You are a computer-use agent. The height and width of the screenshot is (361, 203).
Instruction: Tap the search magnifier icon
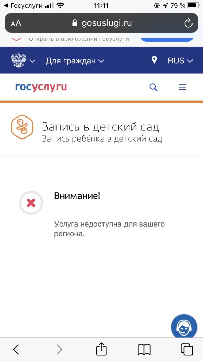click(x=153, y=87)
